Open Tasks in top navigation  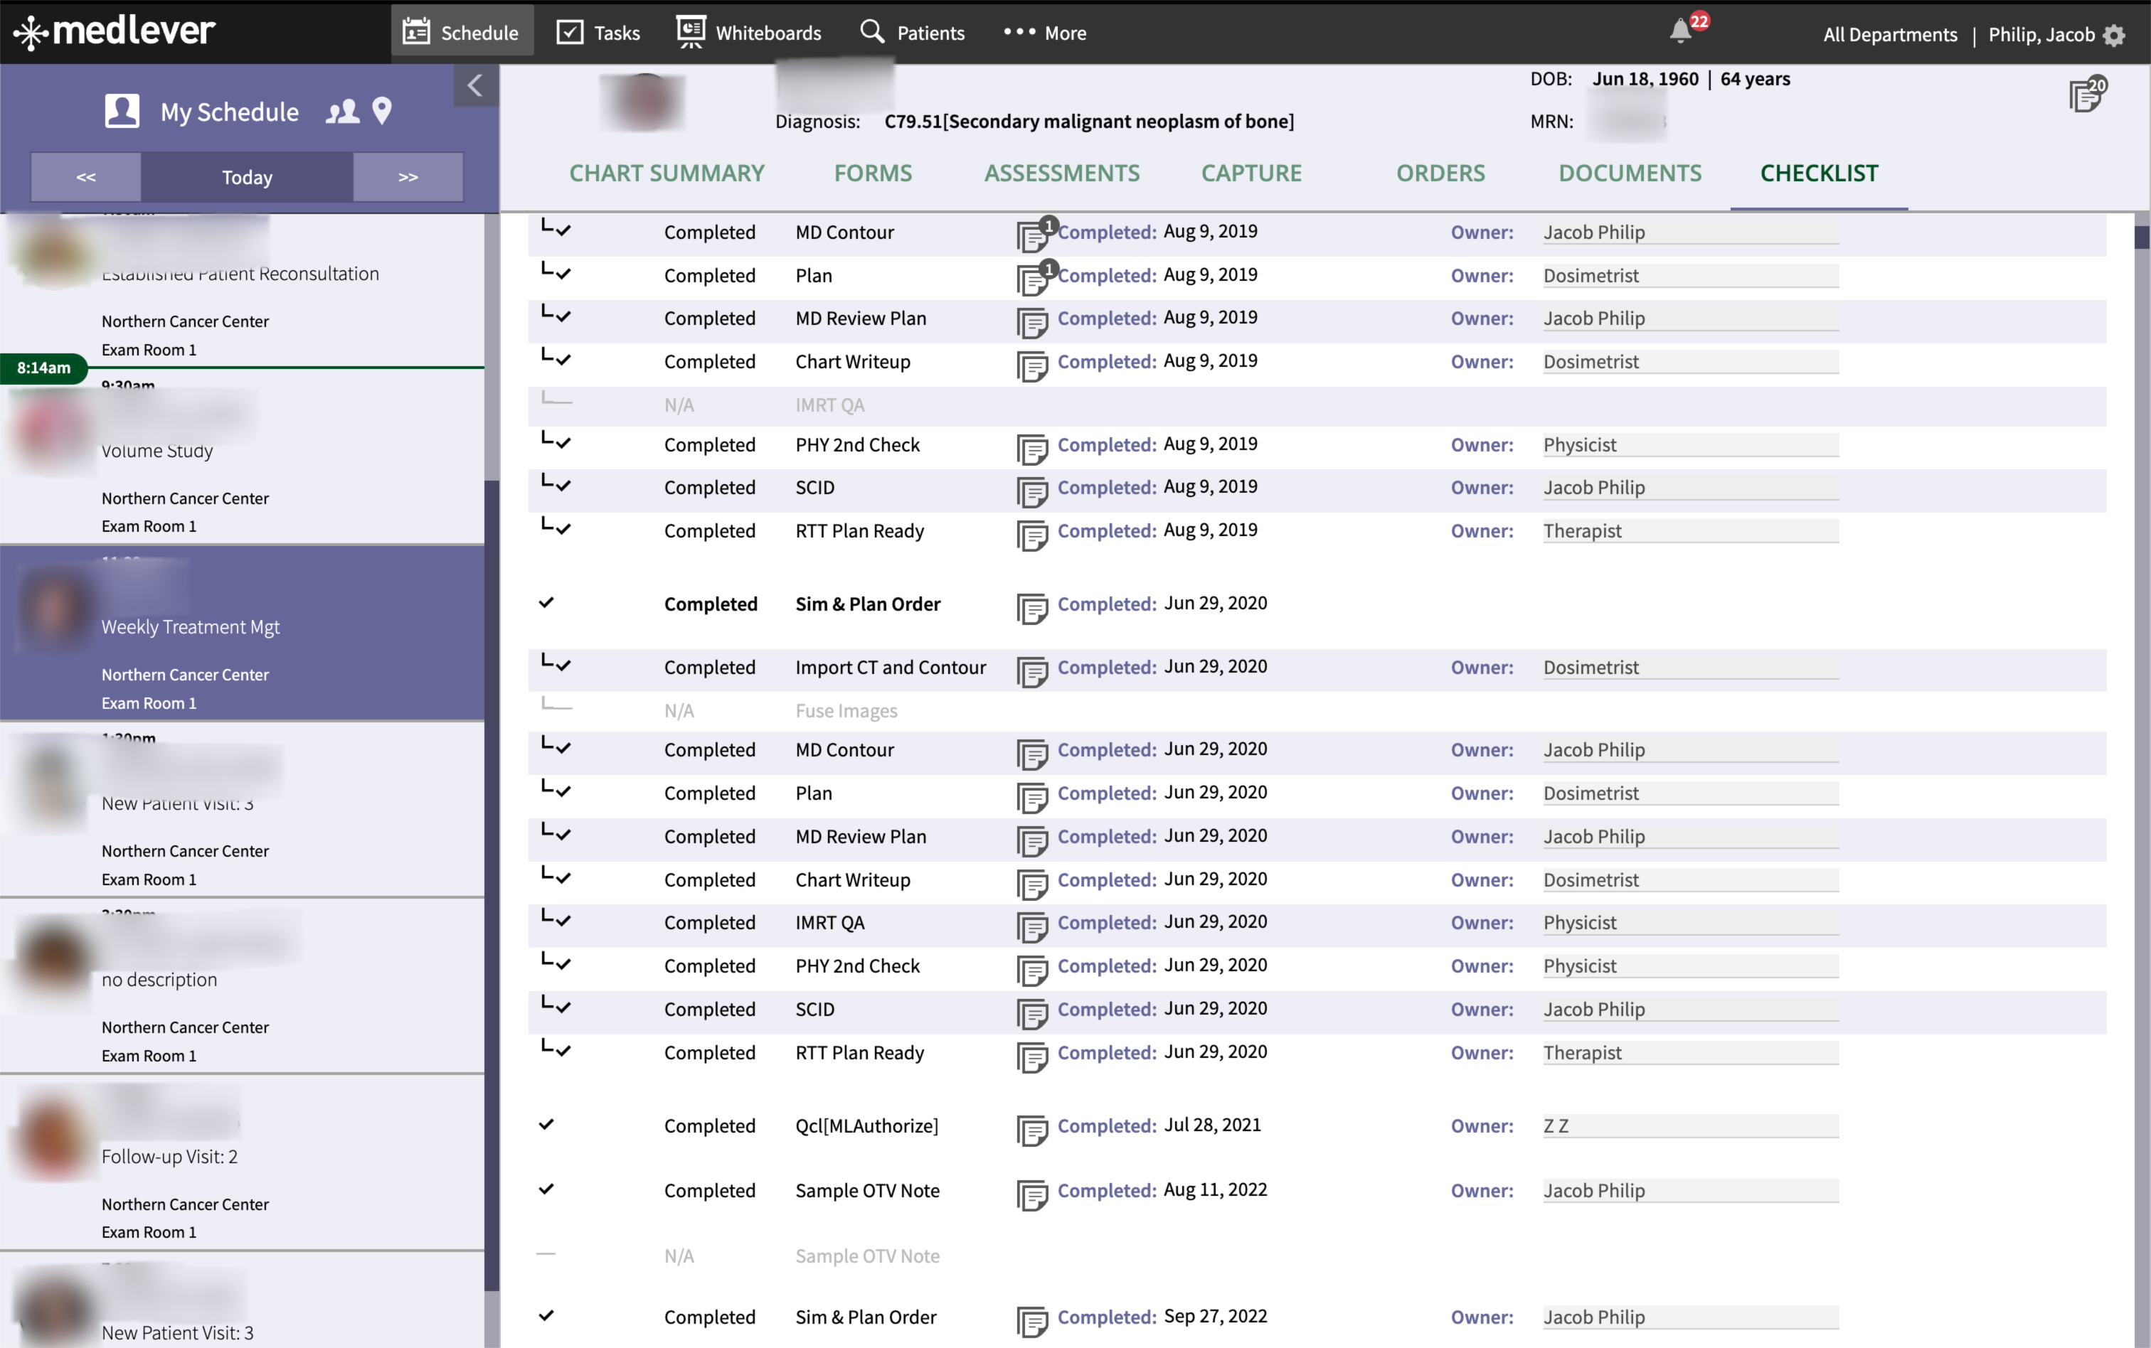pyautogui.click(x=598, y=33)
